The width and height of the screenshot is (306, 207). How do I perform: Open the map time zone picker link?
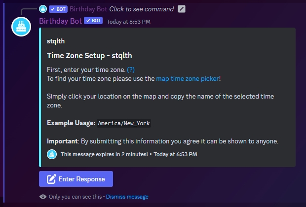pyautogui.click(x=187, y=78)
